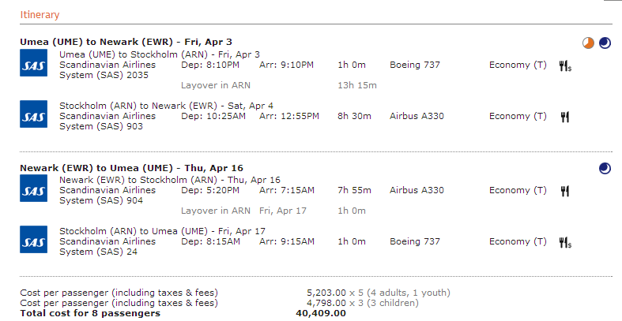Click the SAS logo for flight 903
Viewport: 622px width, 321px height.
(x=34, y=114)
